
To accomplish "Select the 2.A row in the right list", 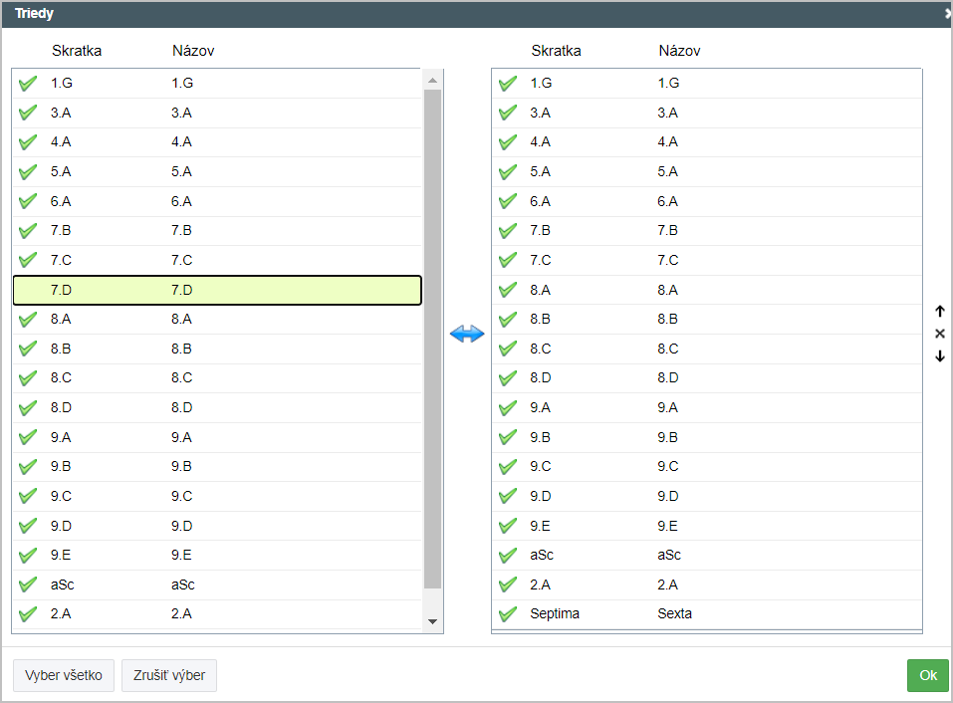I will click(707, 585).
